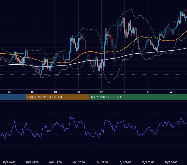Click the hour label 2 on the time axis
This screenshot has width=187, height=165.
point(148,92)
